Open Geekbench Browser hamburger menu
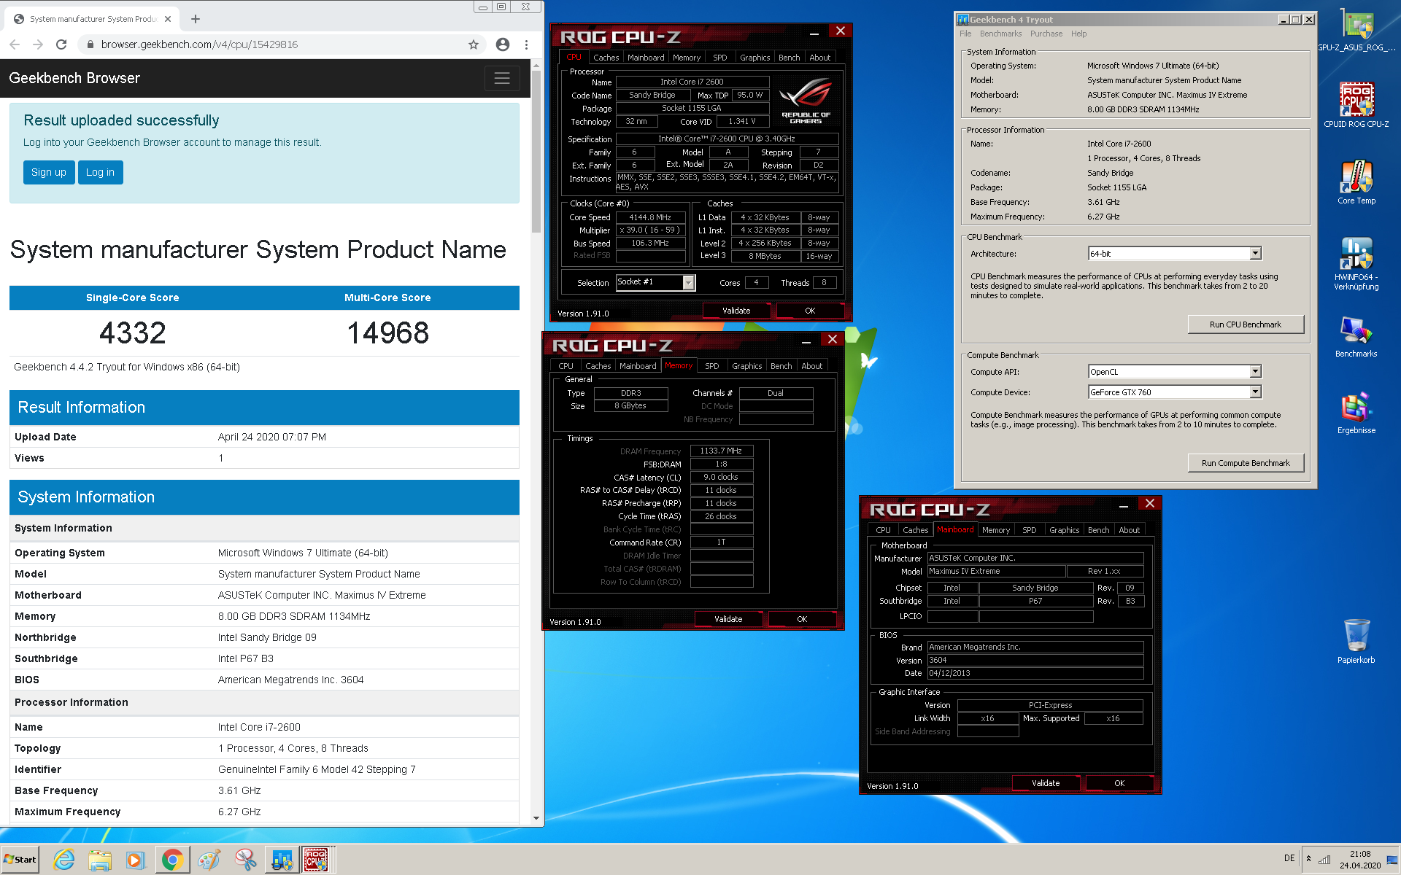The width and height of the screenshot is (1401, 875). 502,78
